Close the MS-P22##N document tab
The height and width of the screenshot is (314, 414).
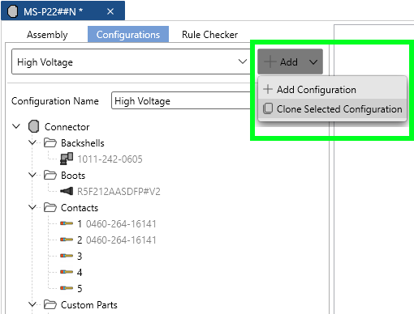(x=110, y=11)
